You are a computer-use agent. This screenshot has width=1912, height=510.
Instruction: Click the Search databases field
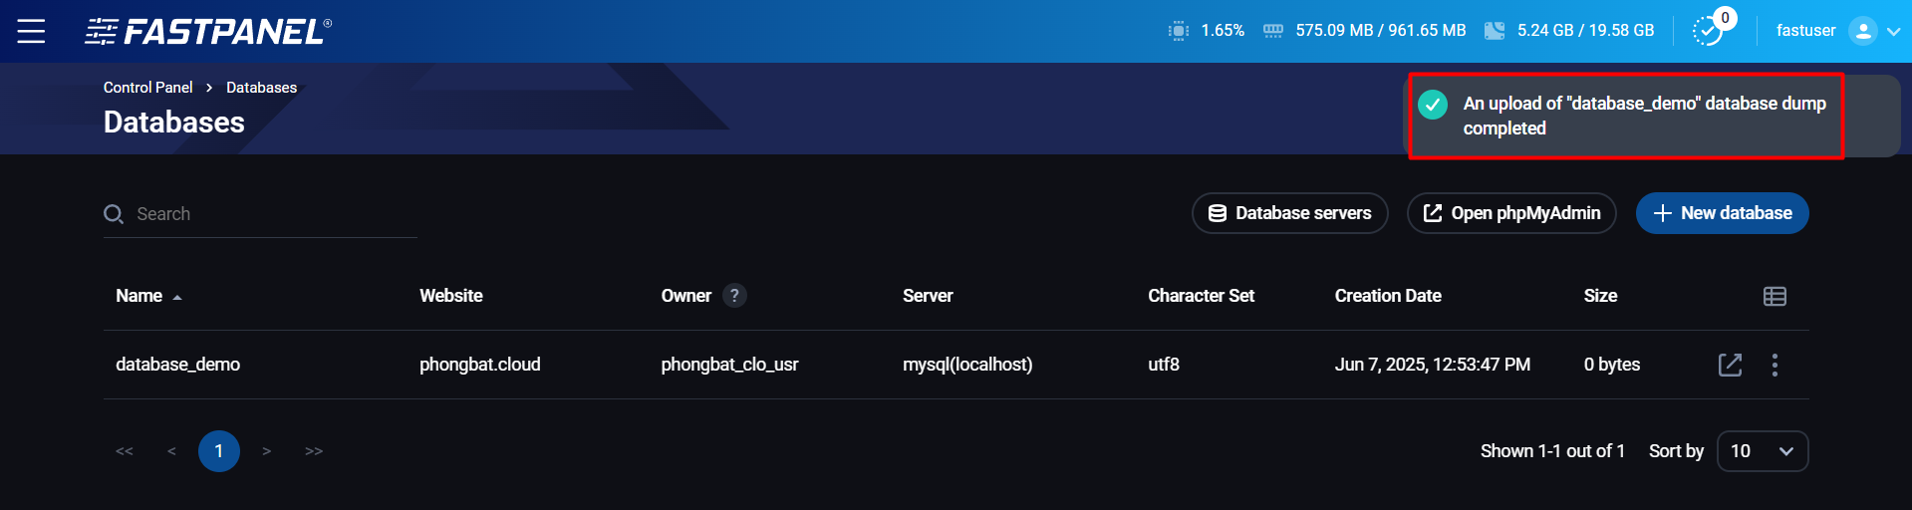pyautogui.click(x=269, y=214)
